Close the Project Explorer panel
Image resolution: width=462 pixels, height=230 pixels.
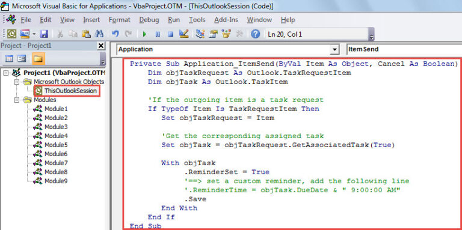(101, 46)
